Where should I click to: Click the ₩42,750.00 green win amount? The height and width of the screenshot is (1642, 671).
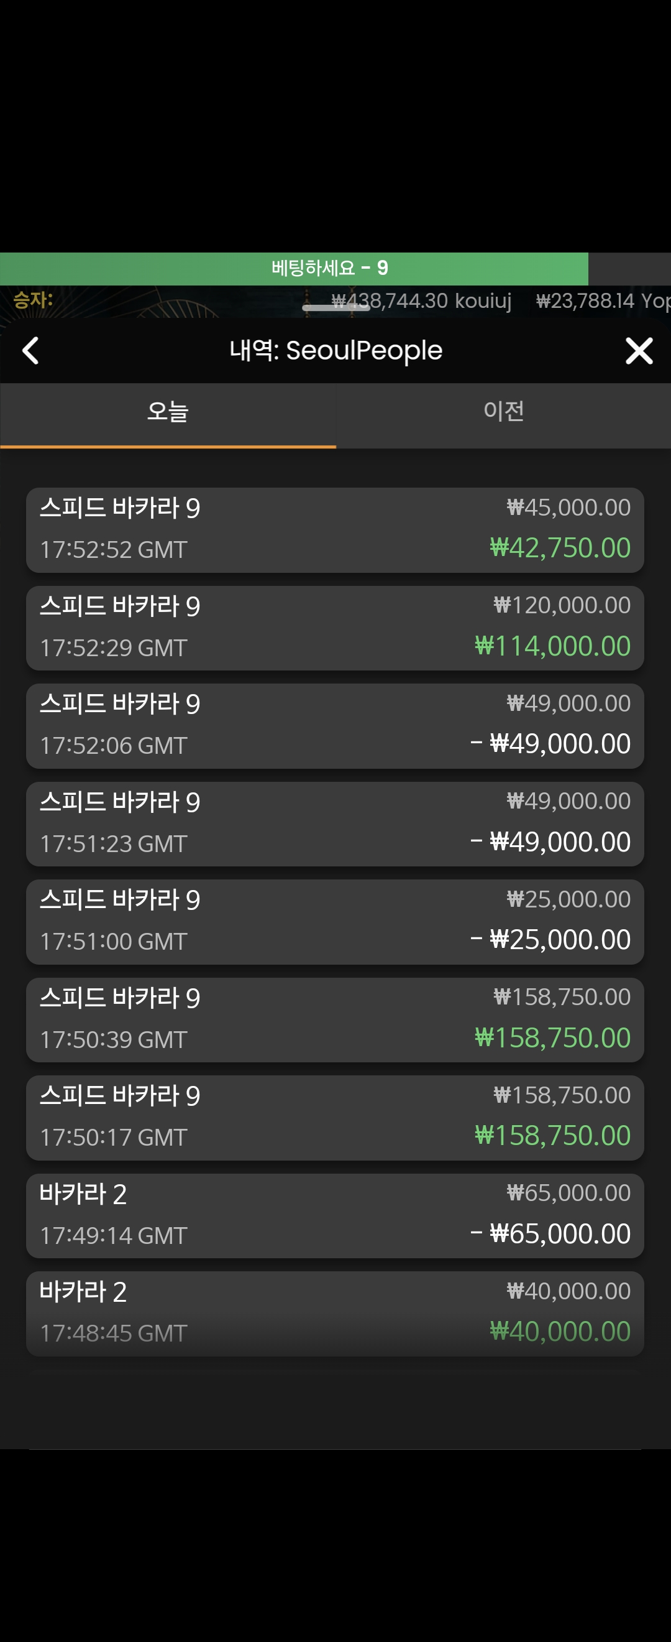(560, 548)
